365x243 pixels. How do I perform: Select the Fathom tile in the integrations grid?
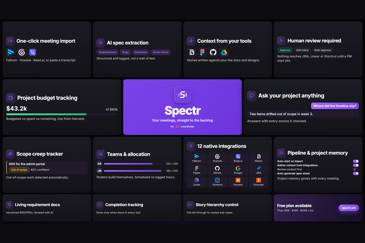(x=197, y=158)
